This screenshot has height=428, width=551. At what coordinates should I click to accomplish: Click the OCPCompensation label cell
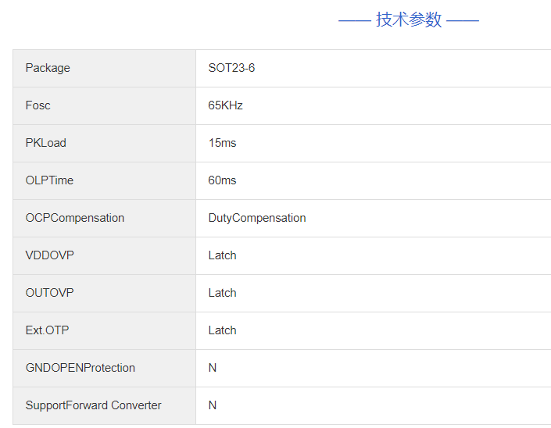(74, 218)
